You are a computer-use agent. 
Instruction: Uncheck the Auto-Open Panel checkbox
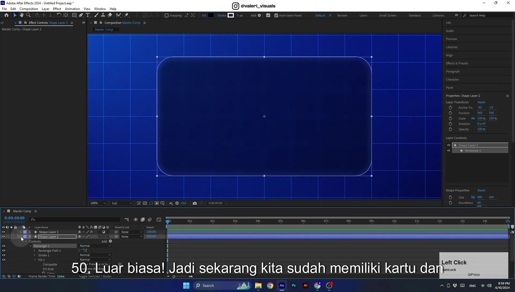point(276,16)
